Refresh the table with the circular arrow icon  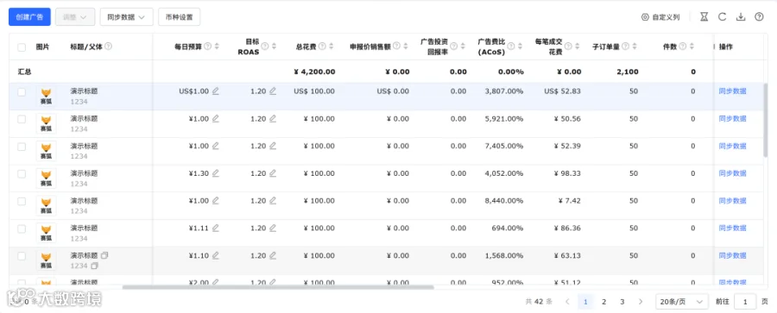coord(723,17)
